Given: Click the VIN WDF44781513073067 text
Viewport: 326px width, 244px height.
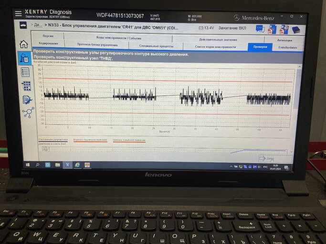Looking at the screenshot, I should pyautogui.click(x=120, y=16).
